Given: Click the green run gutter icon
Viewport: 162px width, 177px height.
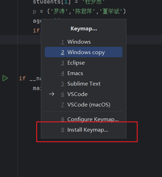Looking at the screenshot, I should (x=5, y=78).
